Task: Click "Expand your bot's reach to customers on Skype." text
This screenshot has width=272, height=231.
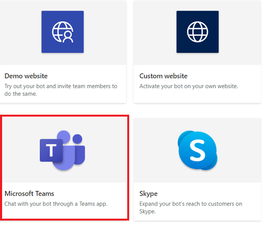Action: coord(191,207)
